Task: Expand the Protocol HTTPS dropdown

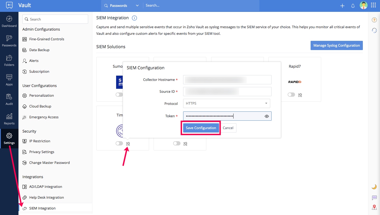Action: (x=226, y=104)
